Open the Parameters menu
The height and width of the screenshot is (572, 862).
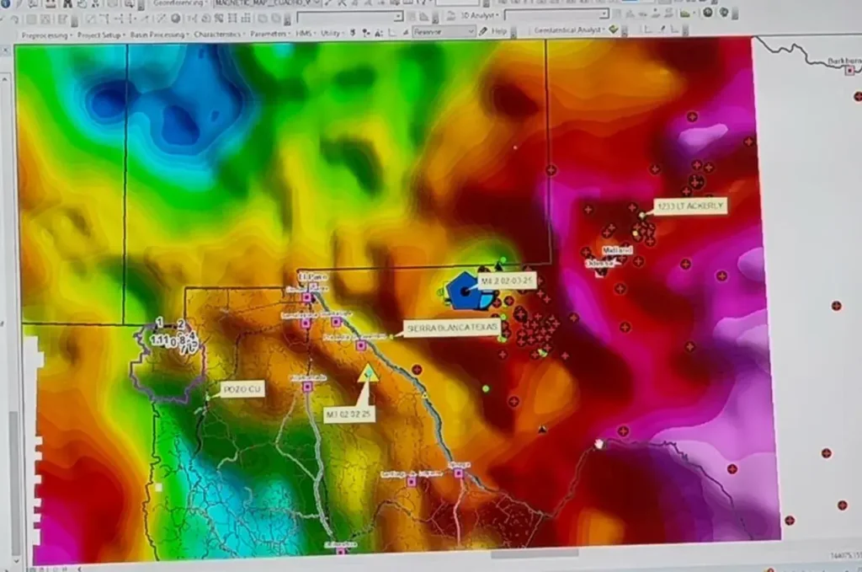coord(270,34)
